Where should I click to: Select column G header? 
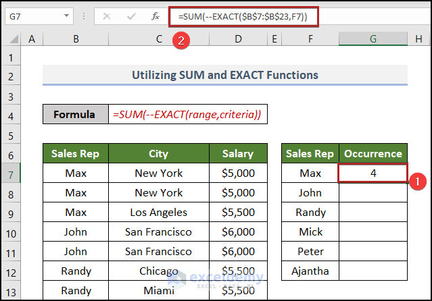point(373,40)
